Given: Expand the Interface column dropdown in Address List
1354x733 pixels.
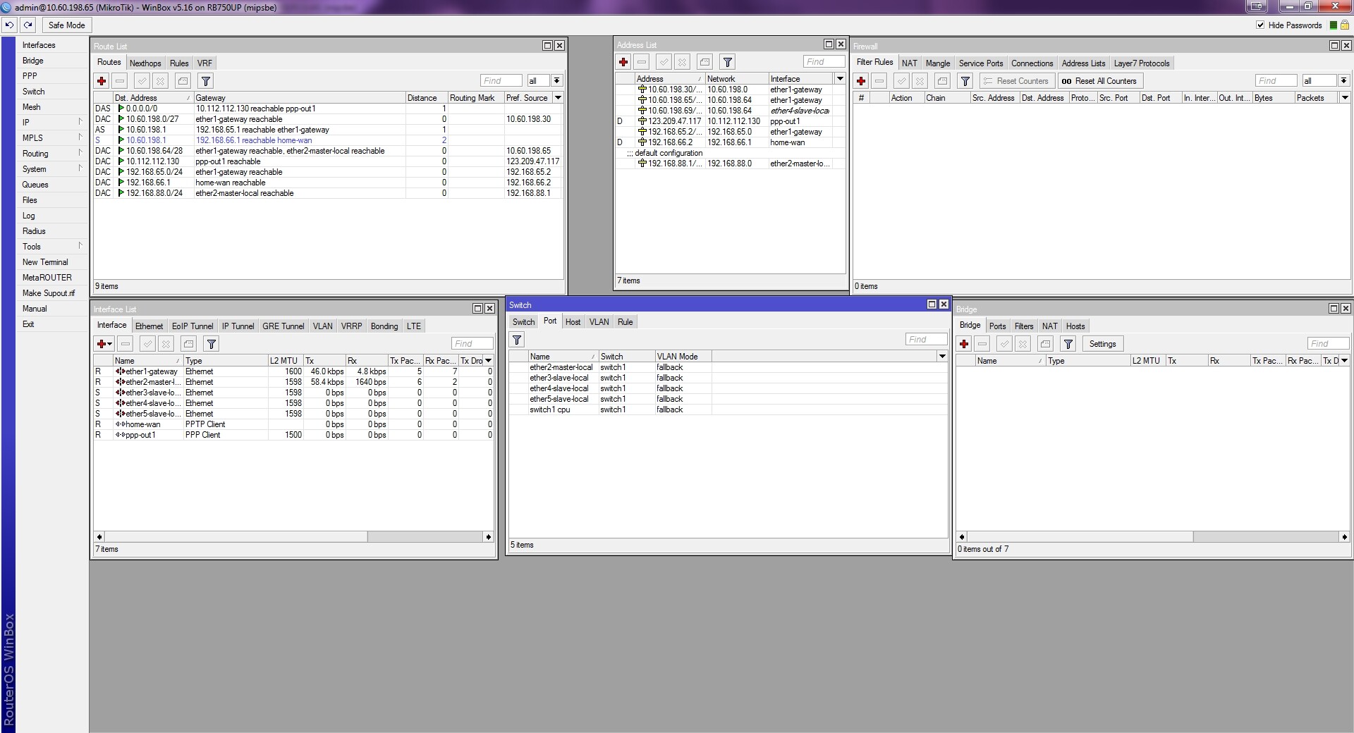Looking at the screenshot, I should click(839, 78).
